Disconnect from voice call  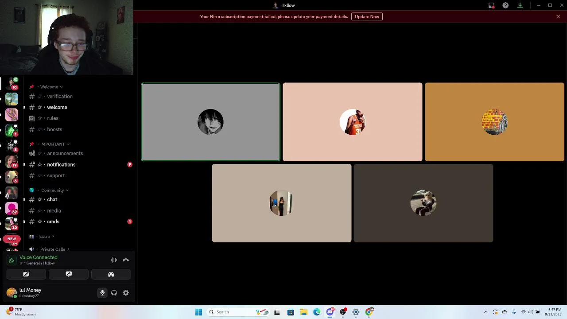[126, 260]
